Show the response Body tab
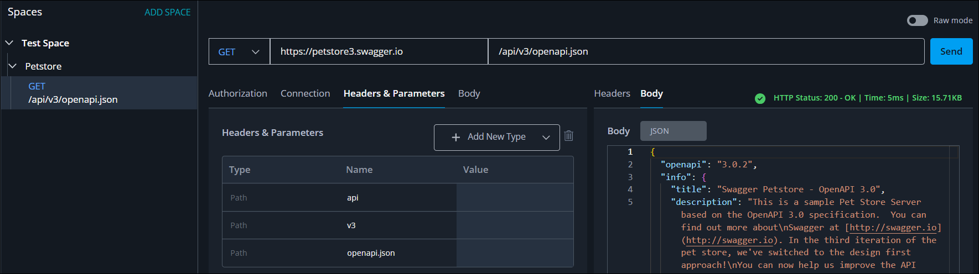Image resolution: width=979 pixels, height=274 pixels. pos(651,93)
